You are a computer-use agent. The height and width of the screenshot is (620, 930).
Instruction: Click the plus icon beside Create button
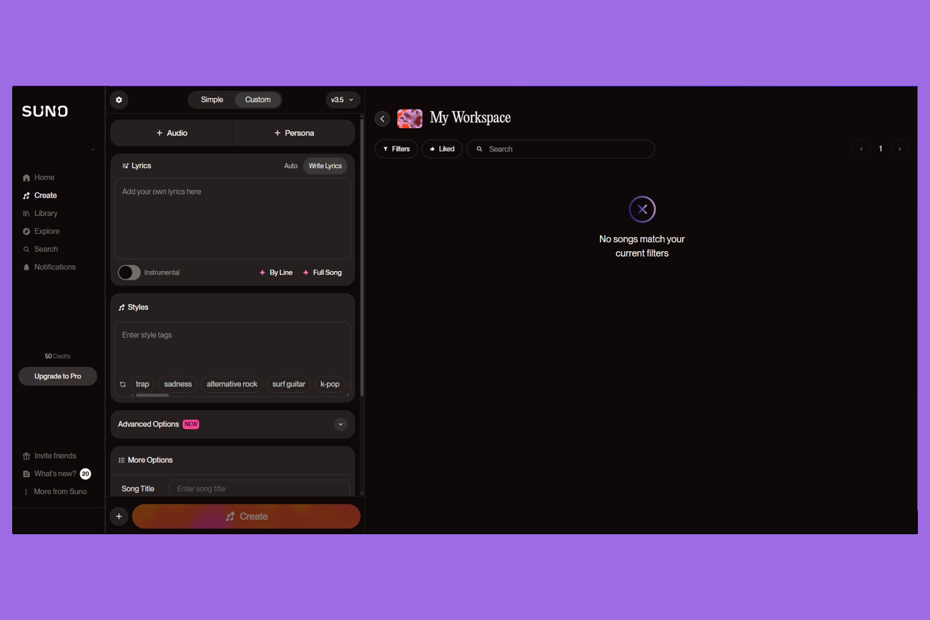(x=119, y=516)
